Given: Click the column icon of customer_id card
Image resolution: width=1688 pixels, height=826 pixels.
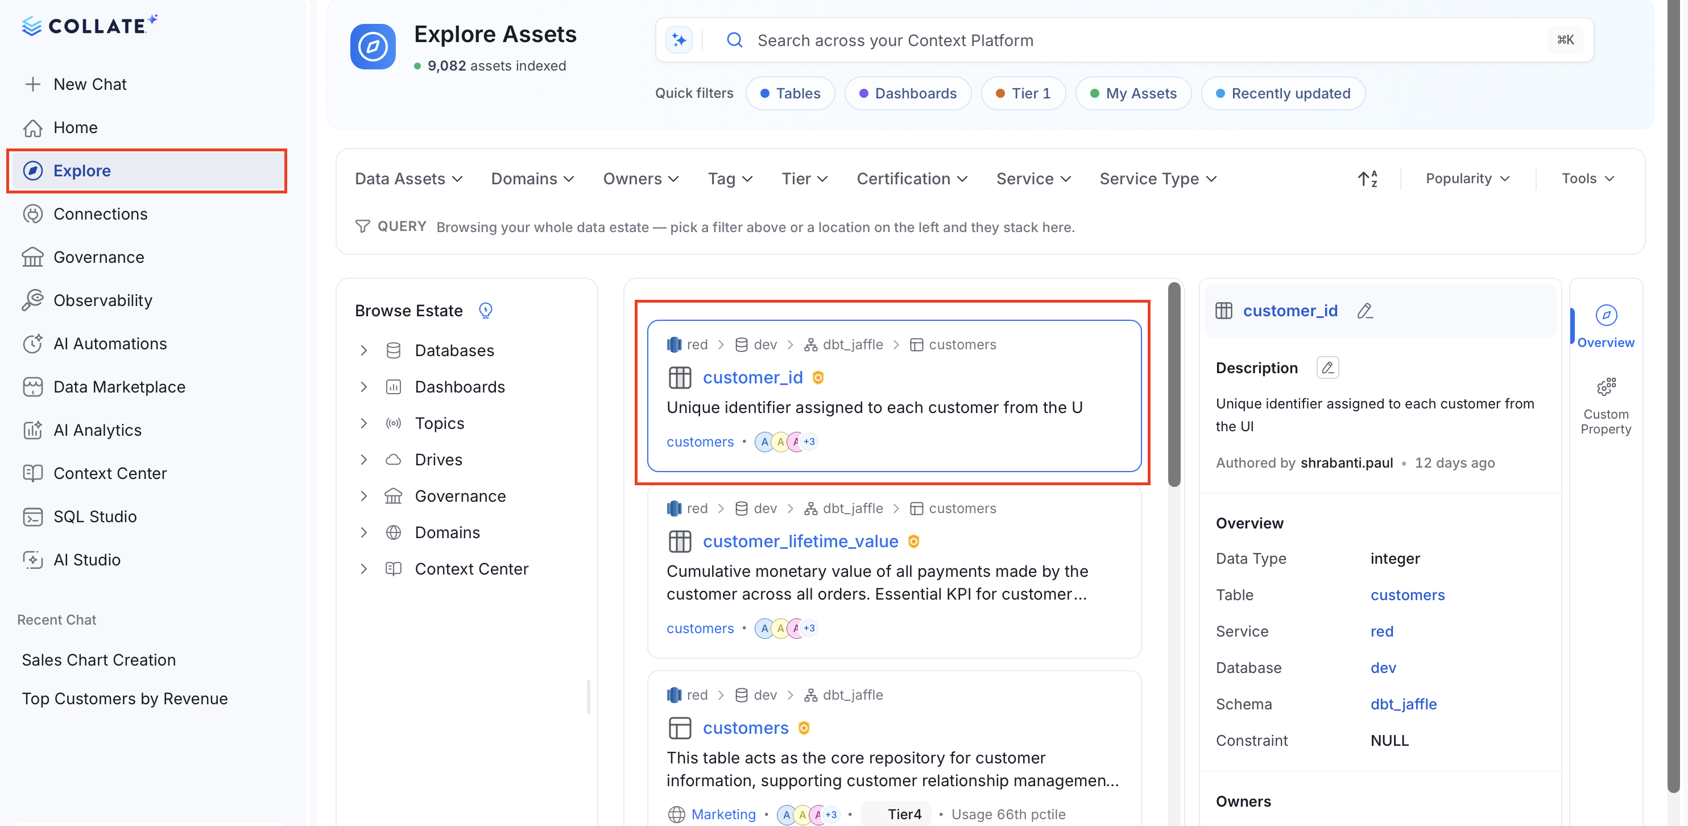Looking at the screenshot, I should (x=680, y=378).
